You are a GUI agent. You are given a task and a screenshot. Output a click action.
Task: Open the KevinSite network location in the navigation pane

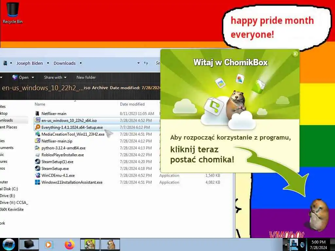point(12,209)
